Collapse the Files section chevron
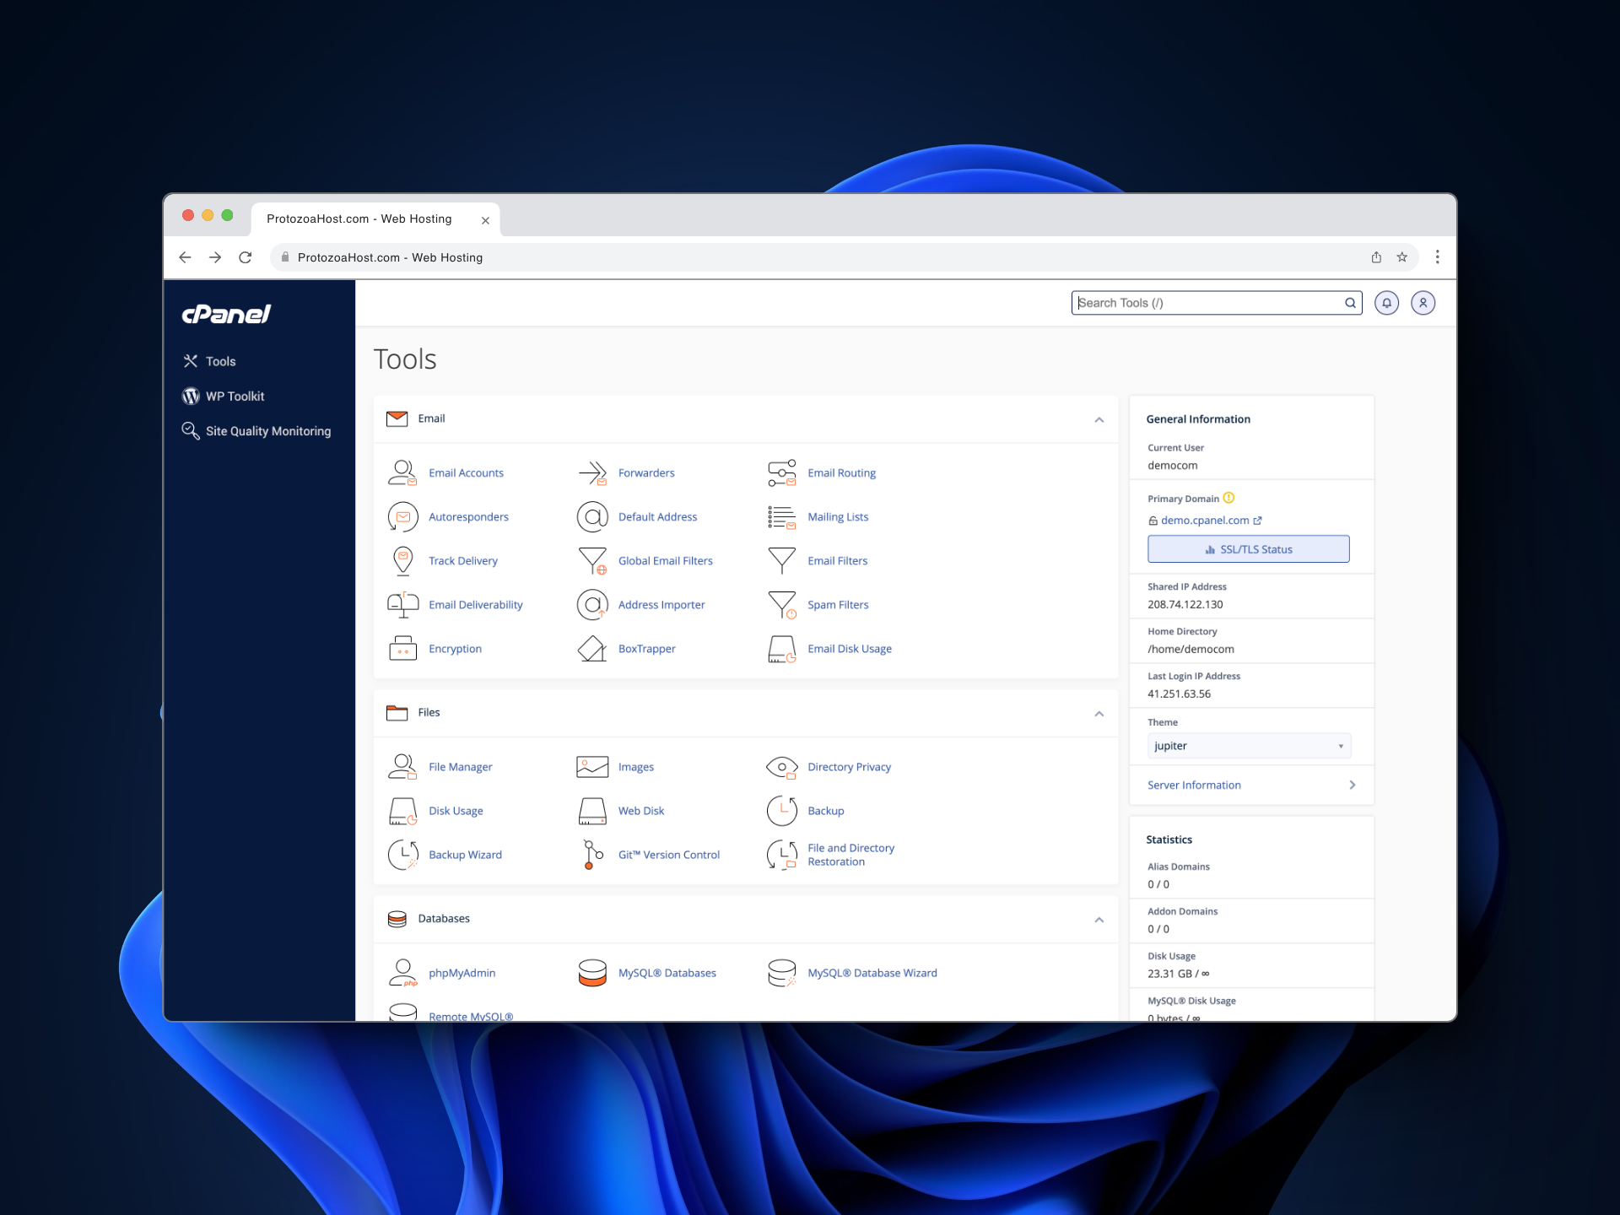The width and height of the screenshot is (1620, 1215). pos(1099,713)
